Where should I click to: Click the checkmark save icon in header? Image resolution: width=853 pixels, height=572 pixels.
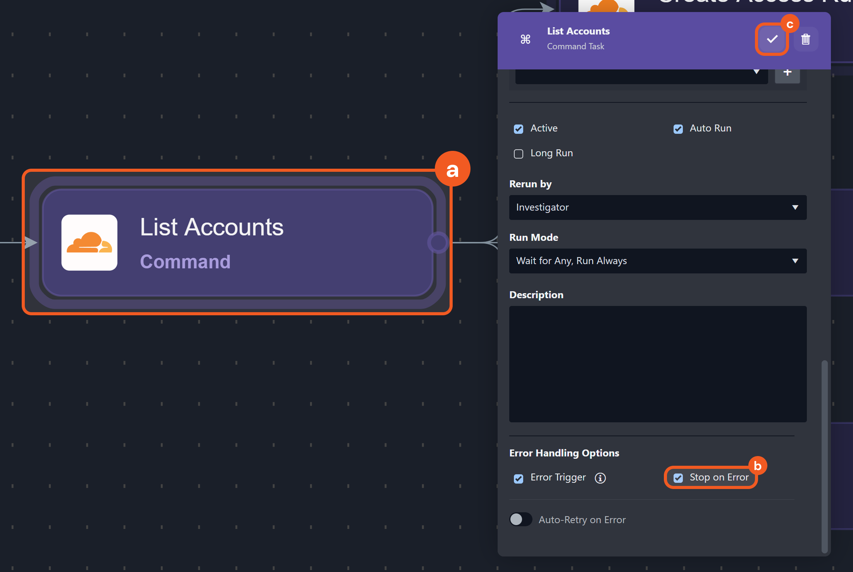pos(772,39)
